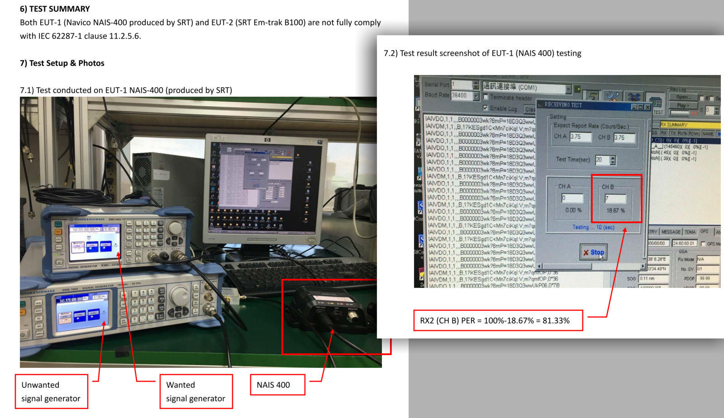Open the TEST toolbar icon
The image size is (724, 418).
click(658, 104)
